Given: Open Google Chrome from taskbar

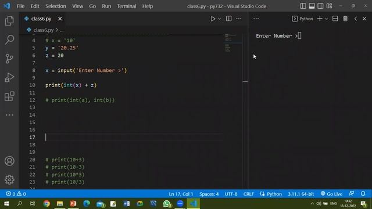Looking at the screenshot, I should [46, 204].
